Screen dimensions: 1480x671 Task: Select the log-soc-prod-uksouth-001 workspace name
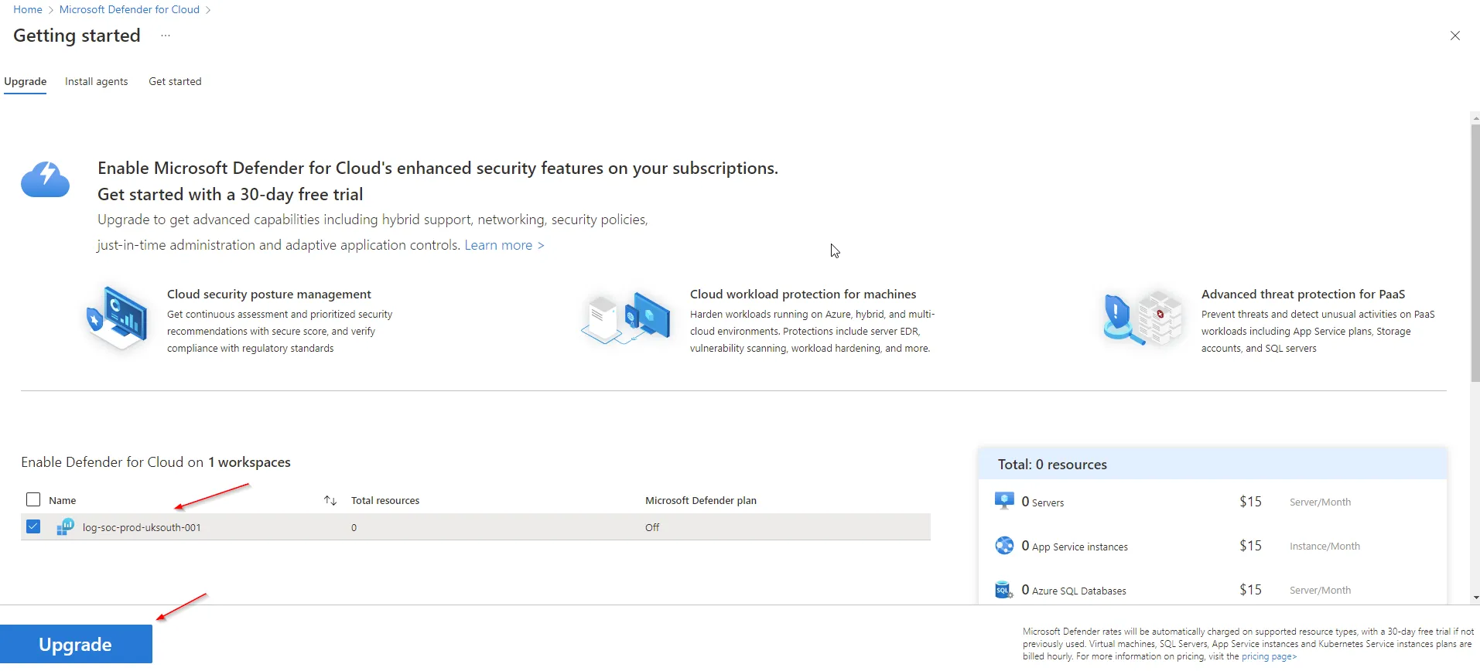pos(142,528)
